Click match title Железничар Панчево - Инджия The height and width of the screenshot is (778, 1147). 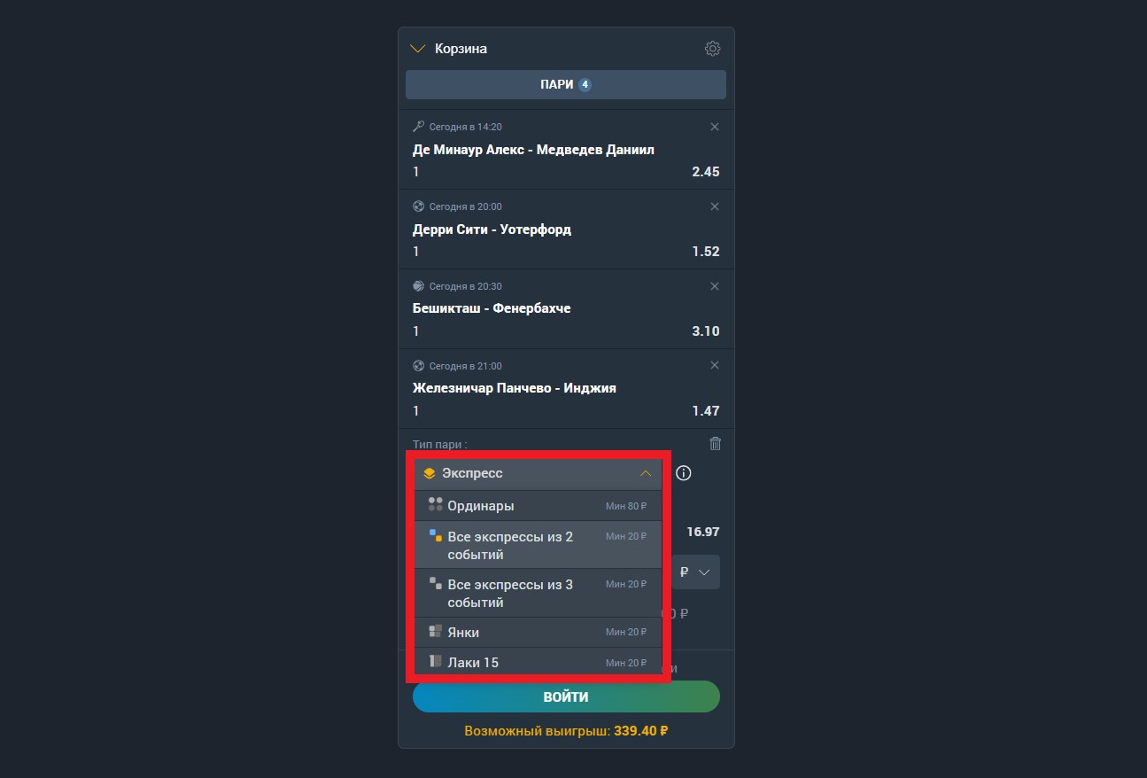515,388
